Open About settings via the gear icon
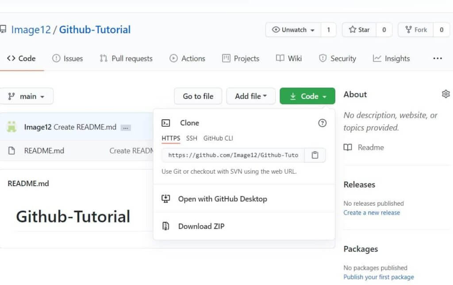Screen dimensions: 453x285 tap(446, 94)
